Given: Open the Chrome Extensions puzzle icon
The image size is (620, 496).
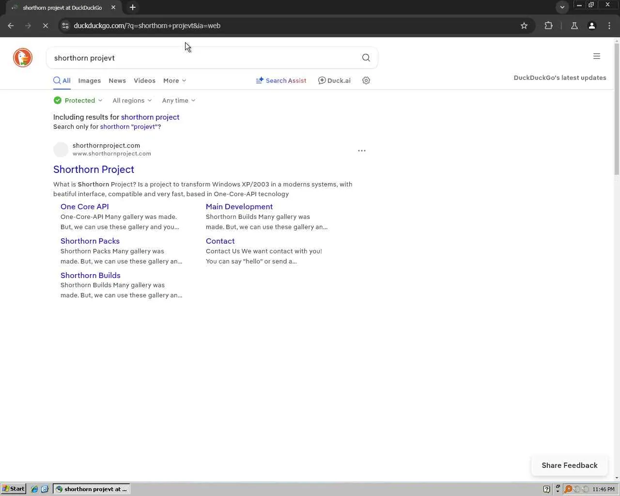Looking at the screenshot, I should (x=549, y=26).
